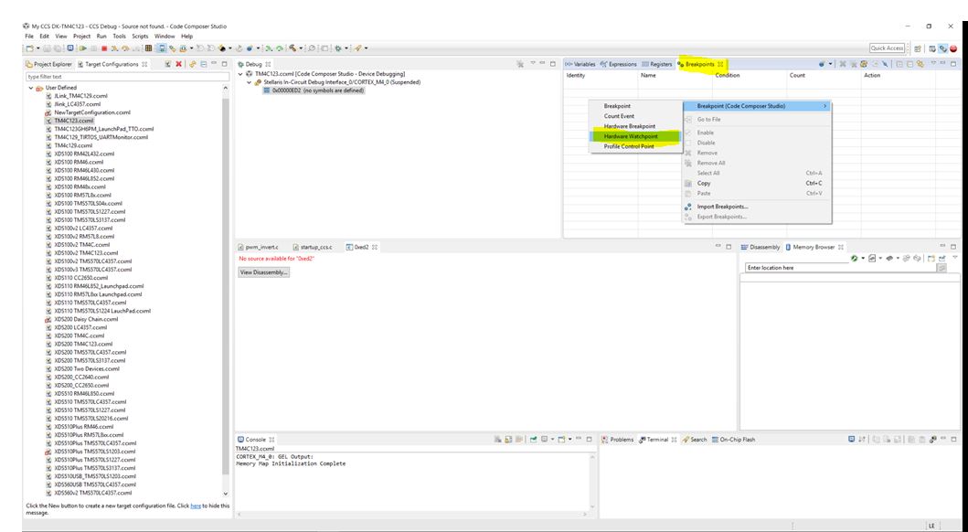Click the selected target-connect toolbar icon
This screenshot has height=532, width=968.
point(161,48)
